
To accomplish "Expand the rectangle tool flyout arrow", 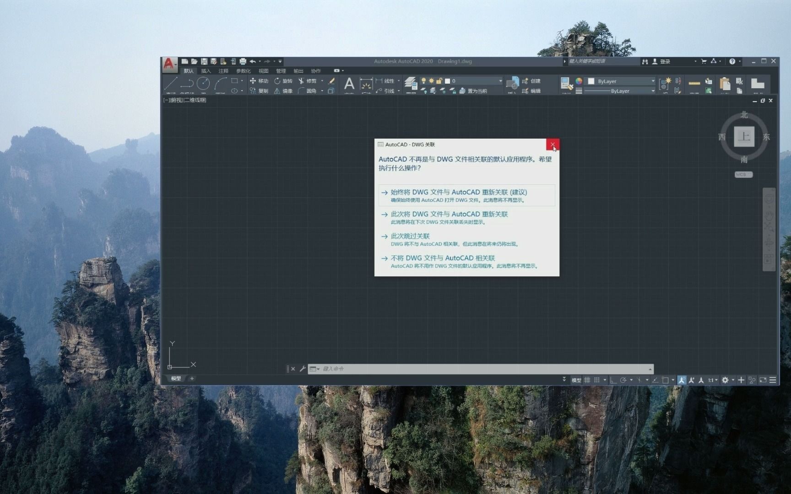I will click(x=242, y=81).
